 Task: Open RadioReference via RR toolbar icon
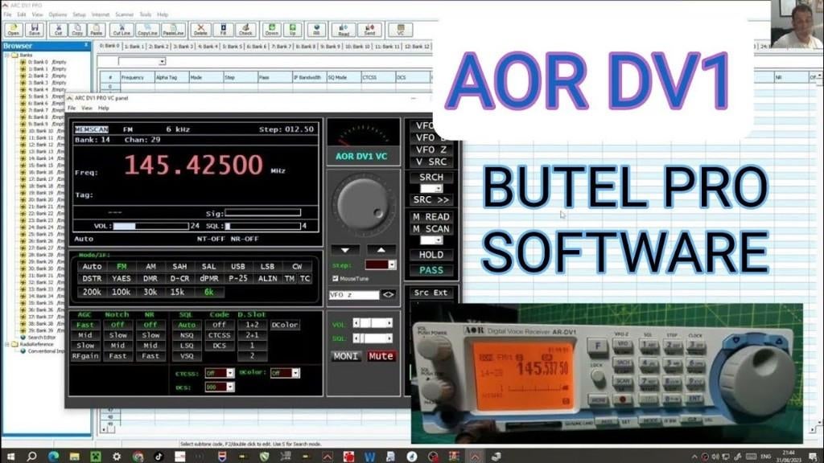(x=316, y=30)
